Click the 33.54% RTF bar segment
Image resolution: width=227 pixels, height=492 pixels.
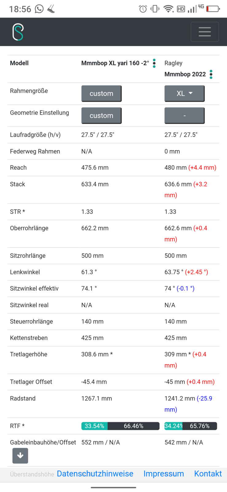(95, 426)
